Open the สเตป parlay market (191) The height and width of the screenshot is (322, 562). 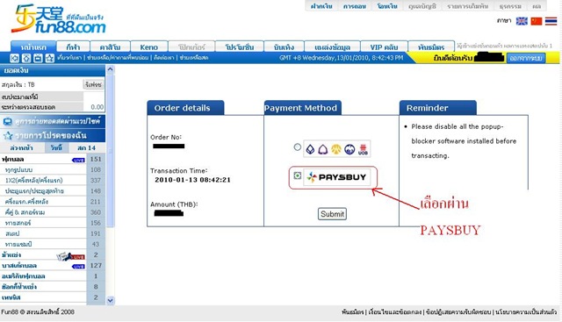coord(12,233)
